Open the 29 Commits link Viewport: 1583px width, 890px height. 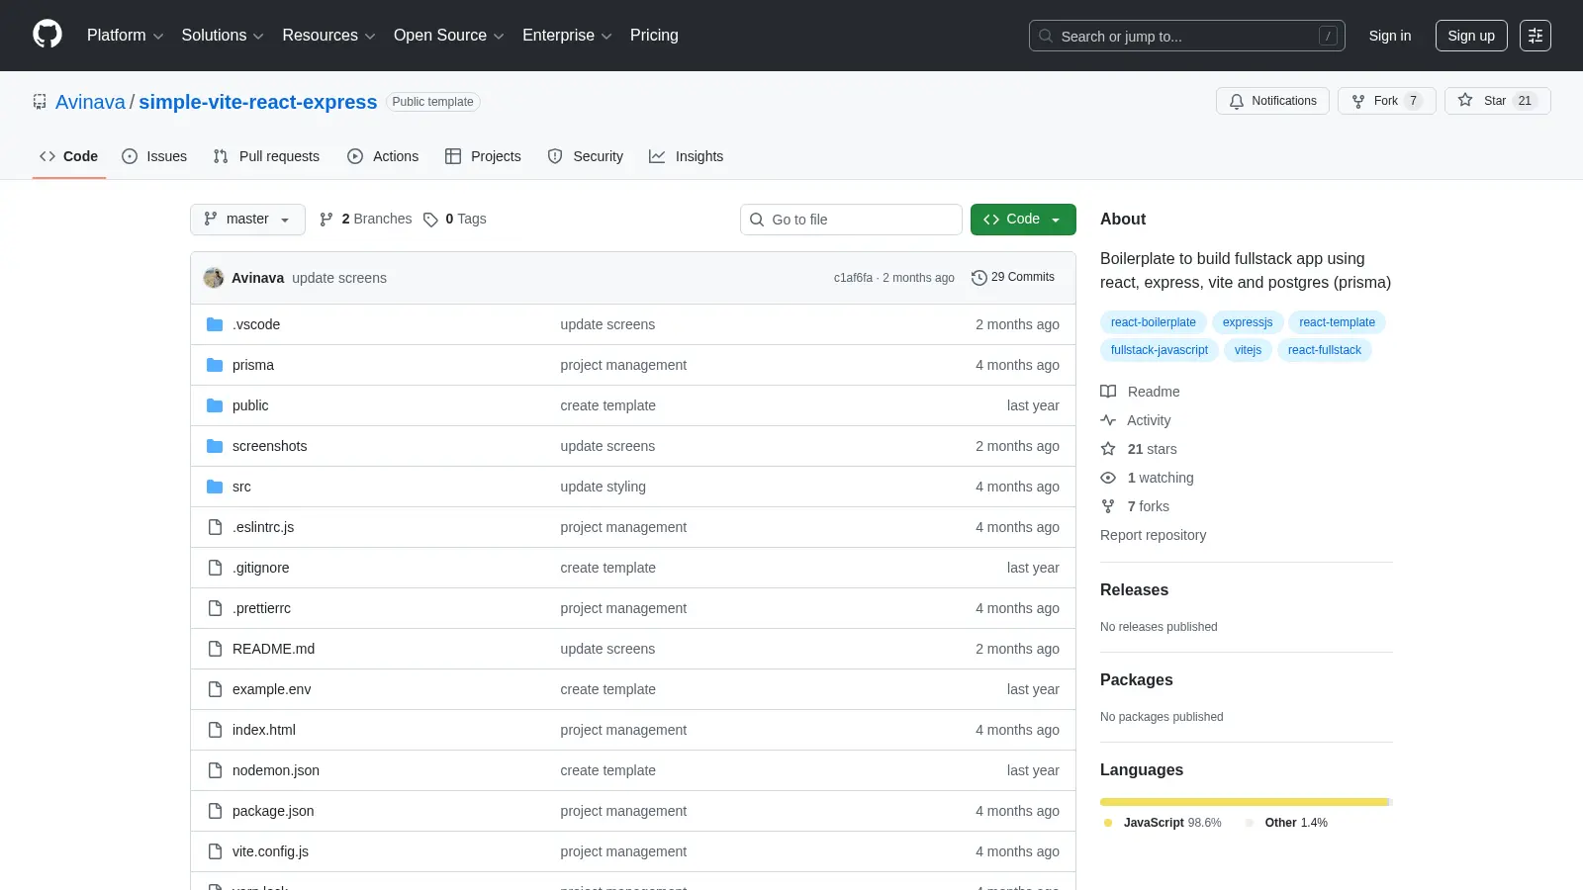1013,278
